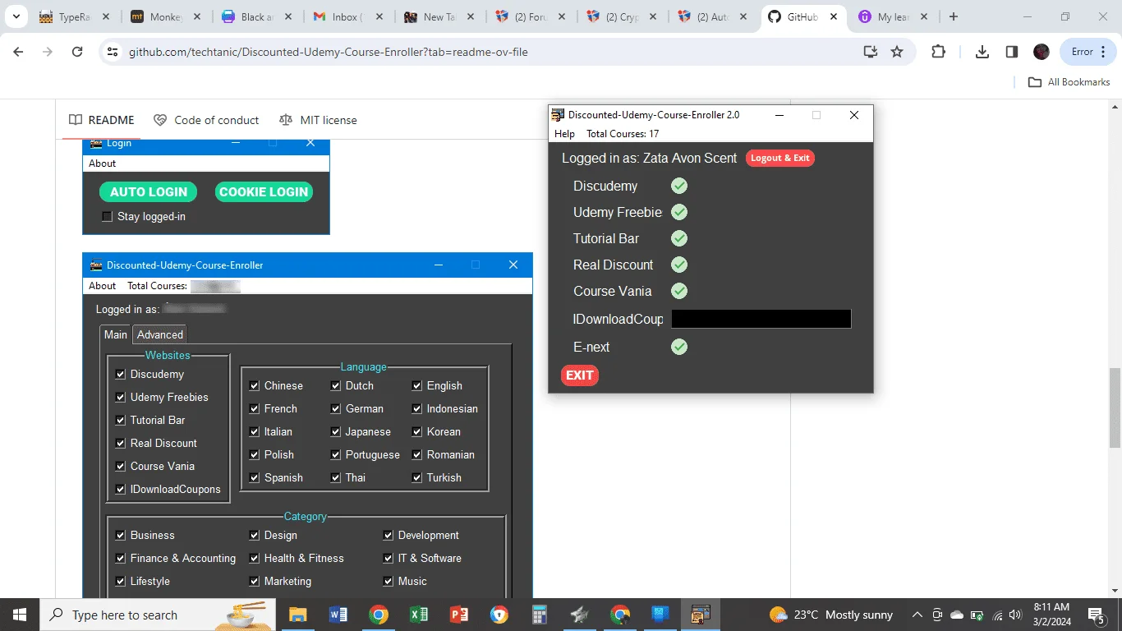Open Excel from taskbar
Image resolution: width=1122 pixels, height=631 pixels.
click(418, 615)
